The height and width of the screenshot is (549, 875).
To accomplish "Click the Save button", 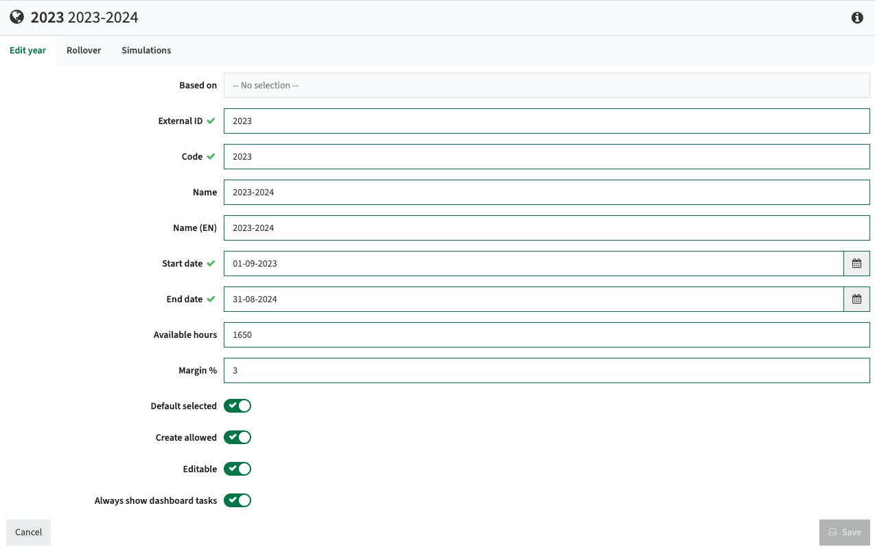I will pos(845,532).
